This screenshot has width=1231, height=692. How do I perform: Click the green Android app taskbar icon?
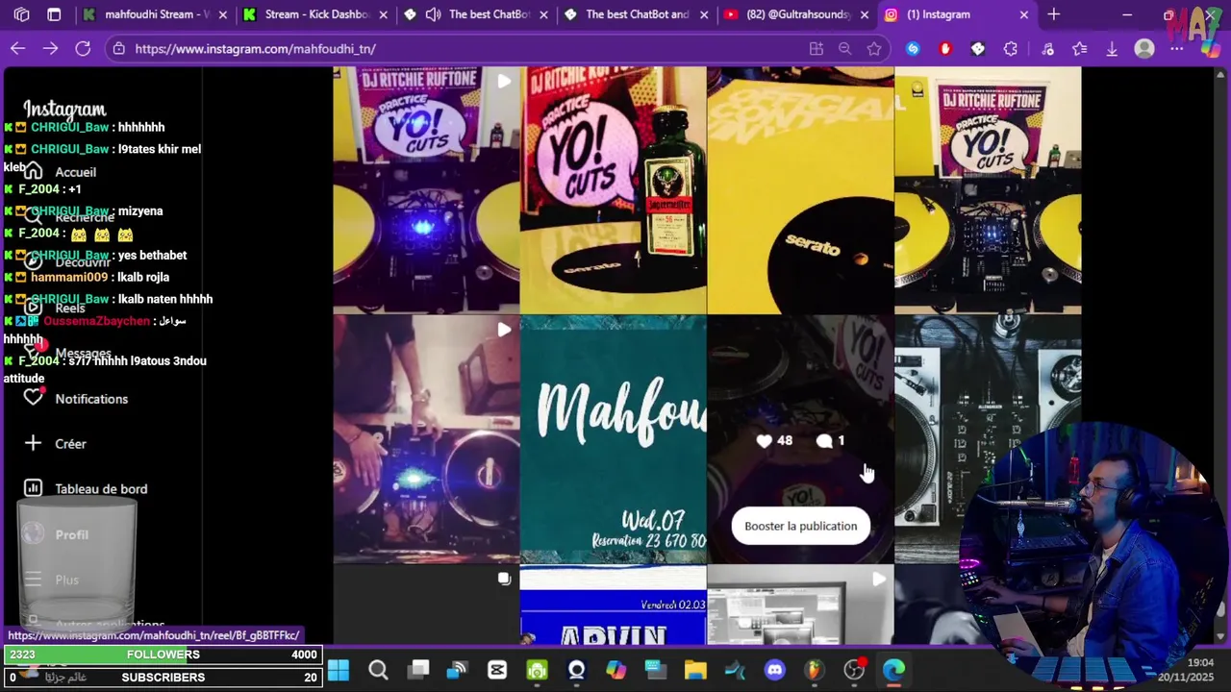(x=537, y=670)
